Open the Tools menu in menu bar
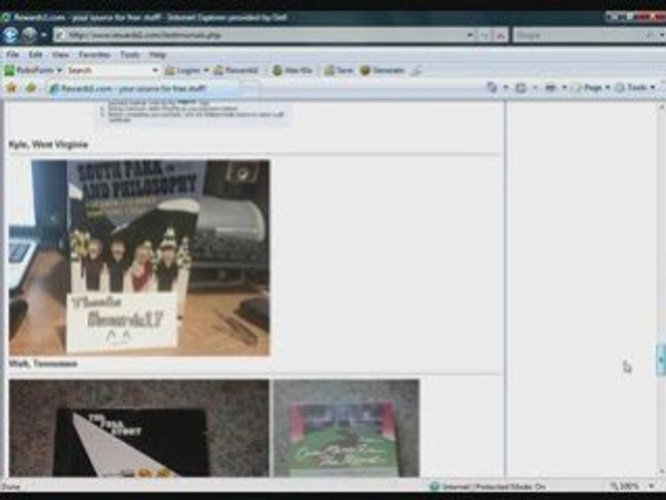 130,55
